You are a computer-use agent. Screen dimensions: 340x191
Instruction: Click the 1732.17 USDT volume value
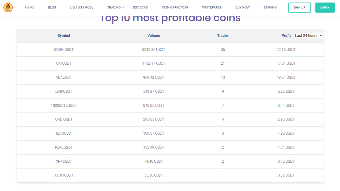(154, 63)
